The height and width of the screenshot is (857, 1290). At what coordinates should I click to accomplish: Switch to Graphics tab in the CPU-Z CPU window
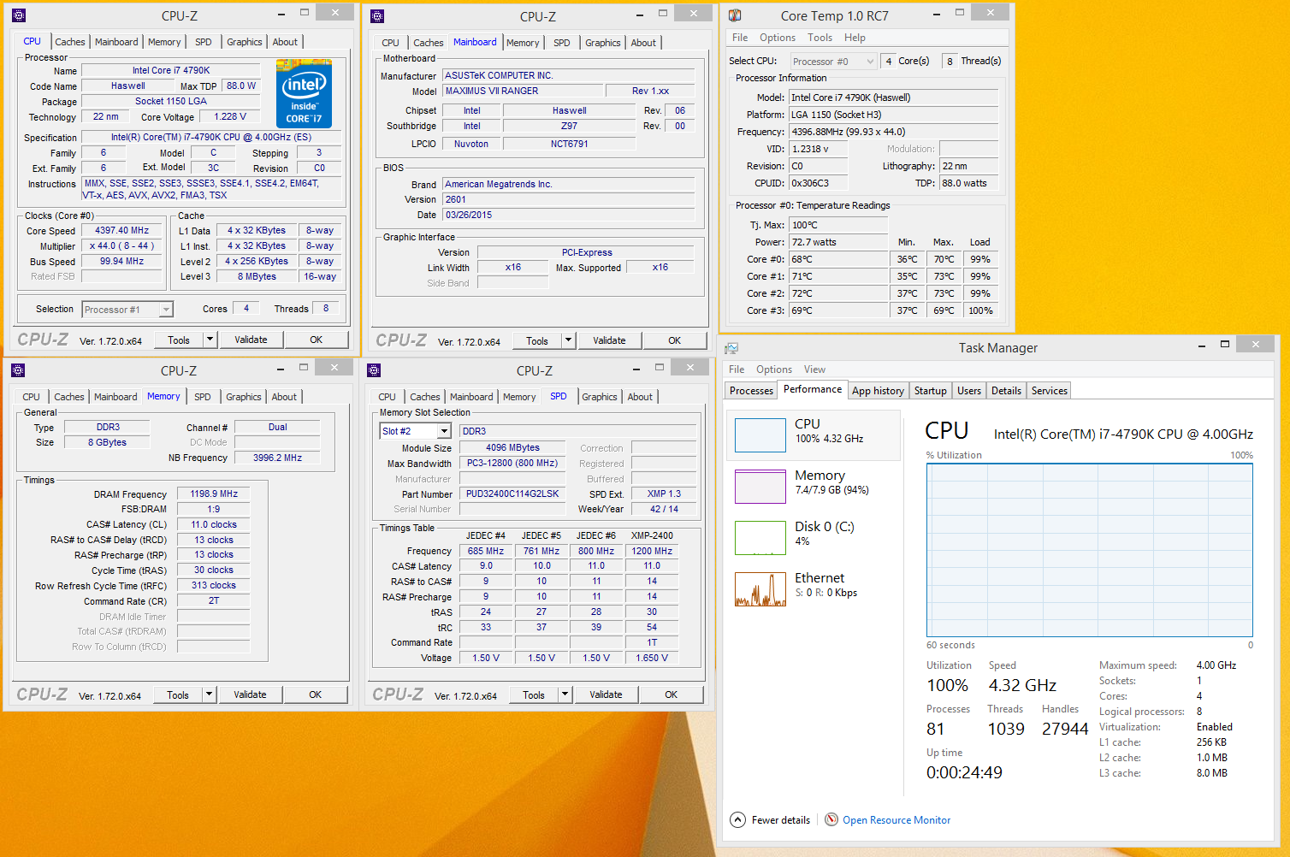pyautogui.click(x=245, y=42)
